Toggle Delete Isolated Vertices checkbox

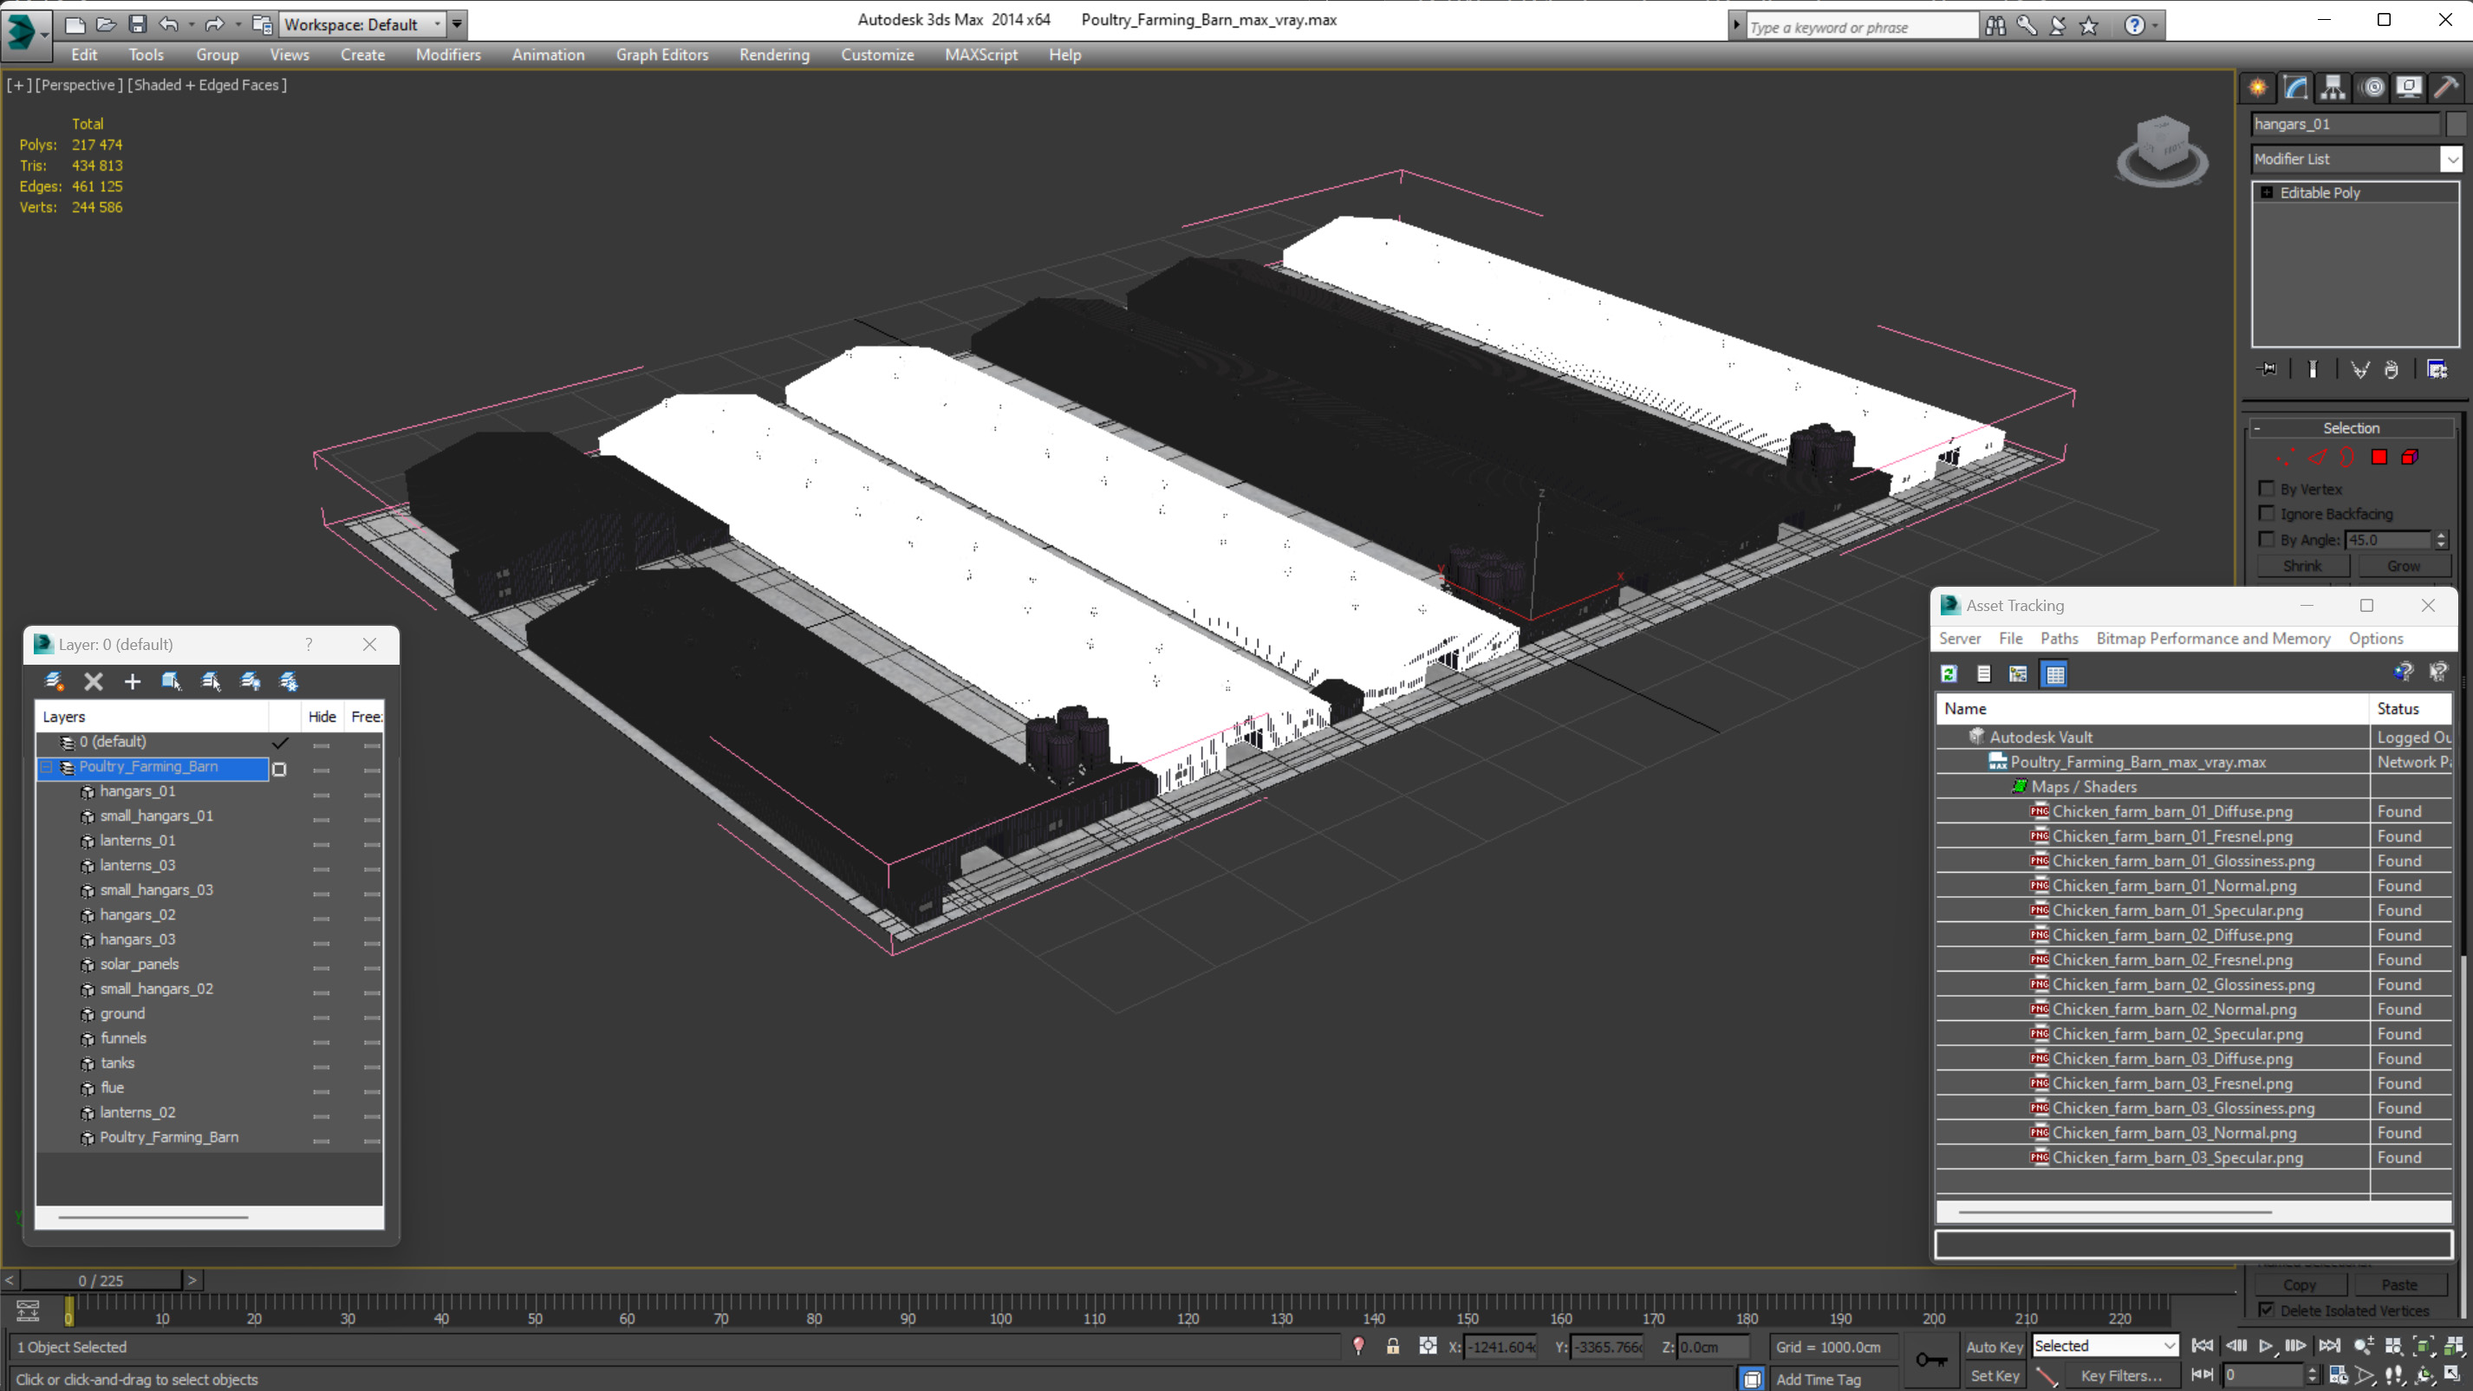coord(2268,1310)
